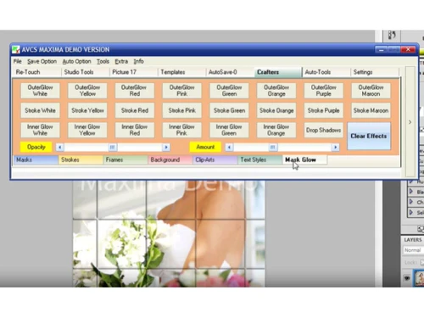
Task: Click the Stroke Orange button
Action: 276,110
